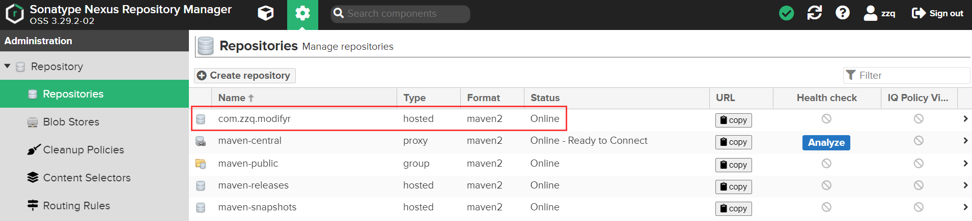972x221 pixels.
Task: Click IQ policy disabled icon for maven-public
Action: tap(919, 164)
